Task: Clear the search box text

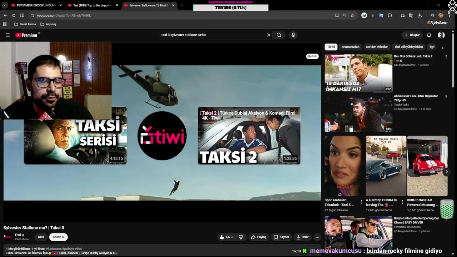Action: 268,35
